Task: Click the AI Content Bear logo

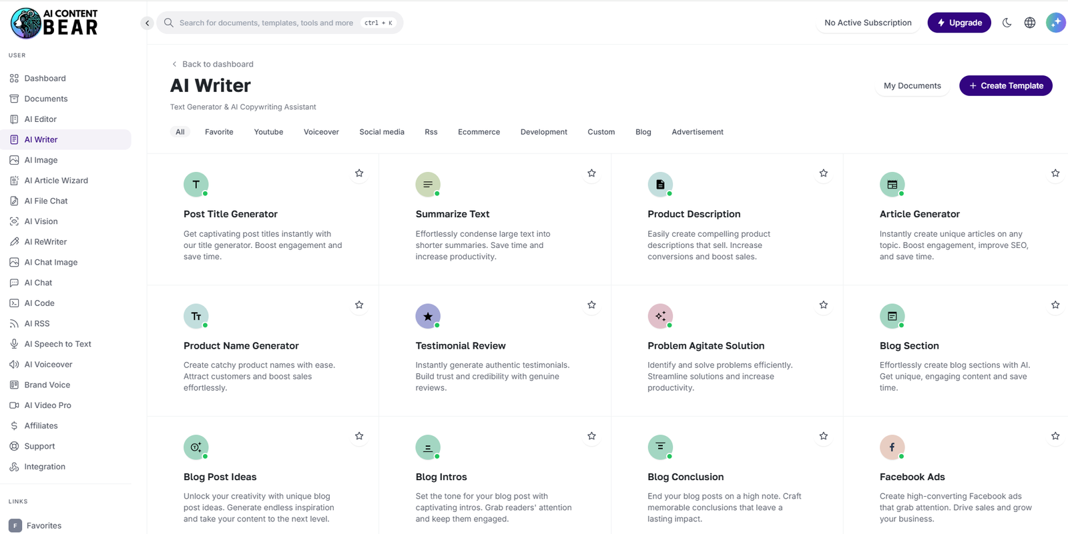Action: click(54, 23)
